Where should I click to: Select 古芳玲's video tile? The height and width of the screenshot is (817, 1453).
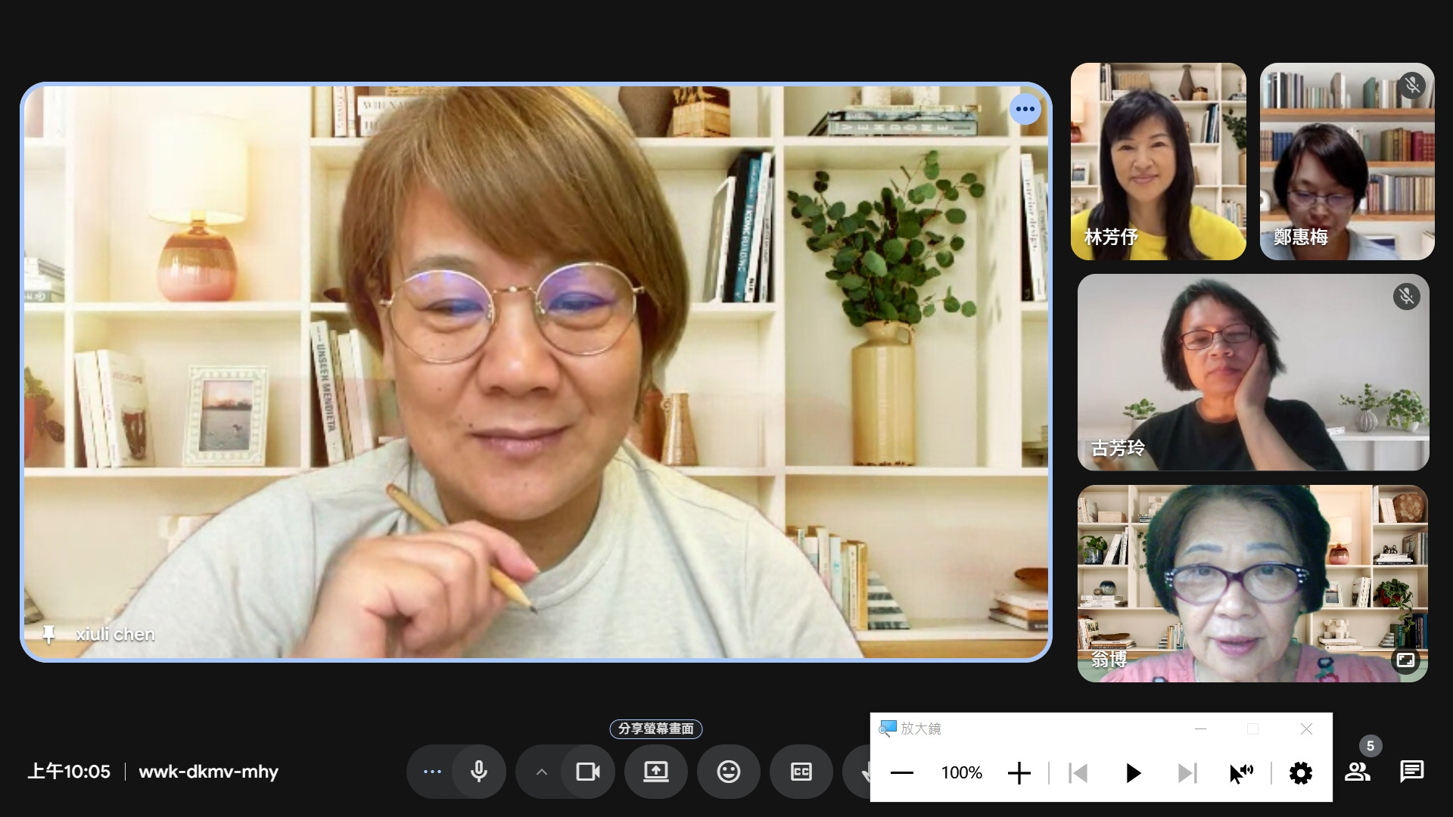[1252, 372]
